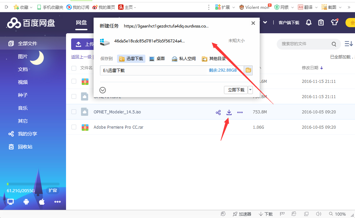
Task: Open the desktop client icon in sidebar footer
Action: [x=11, y=202]
